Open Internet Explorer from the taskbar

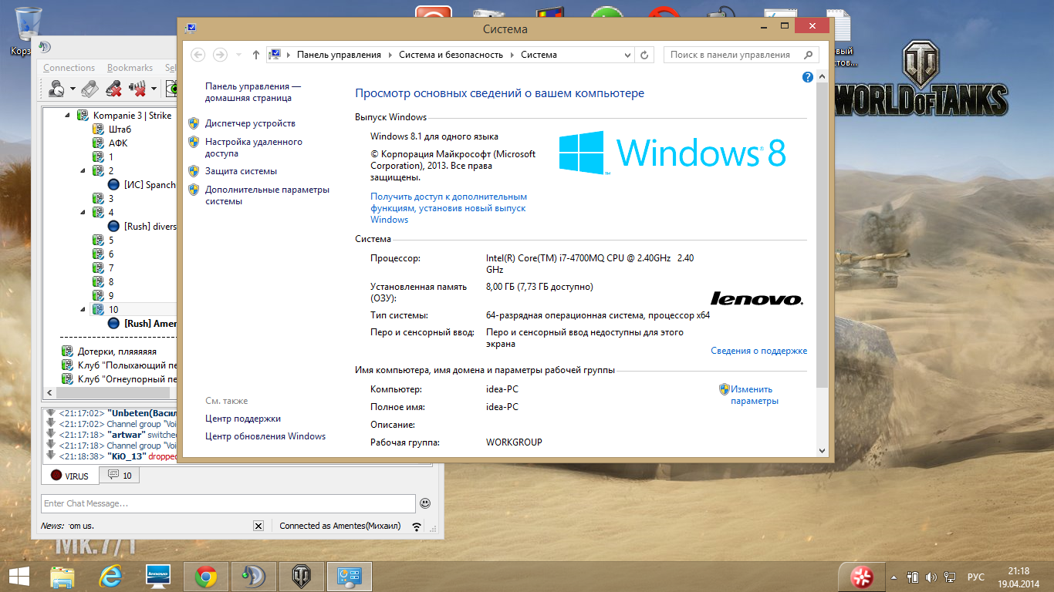pos(110,576)
